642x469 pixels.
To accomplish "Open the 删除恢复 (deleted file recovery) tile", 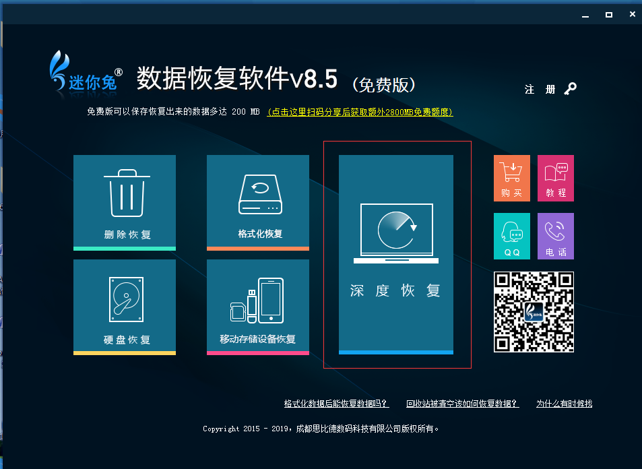I will 125,202.
